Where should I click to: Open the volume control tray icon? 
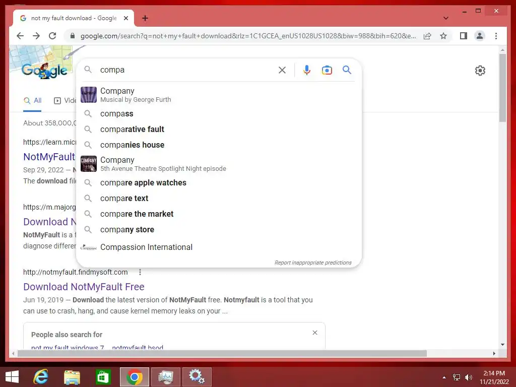point(468,377)
